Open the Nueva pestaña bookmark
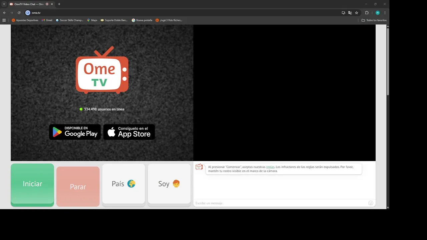427x240 pixels. coord(142,20)
